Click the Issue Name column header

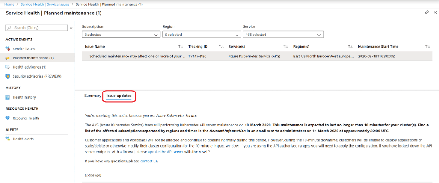95,47
